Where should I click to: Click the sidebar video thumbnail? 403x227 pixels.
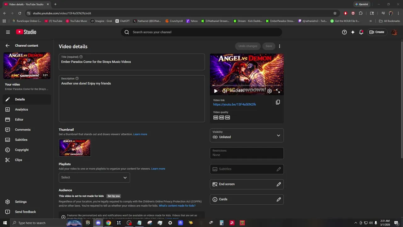click(27, 66)
